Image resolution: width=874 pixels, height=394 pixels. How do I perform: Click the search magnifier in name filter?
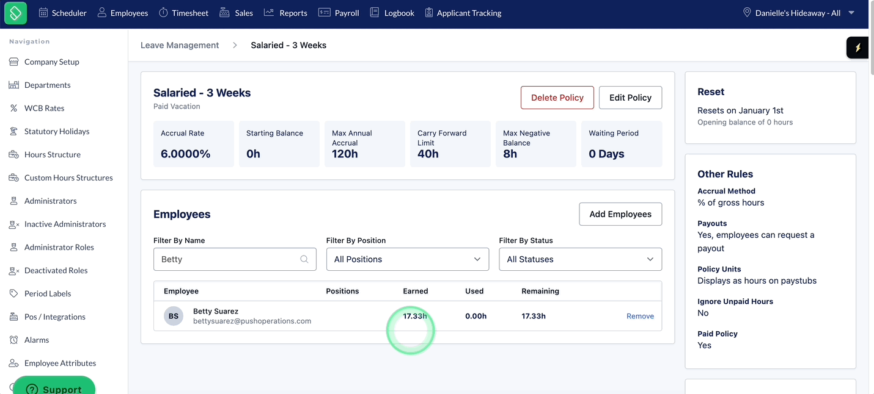pos(304,259)
